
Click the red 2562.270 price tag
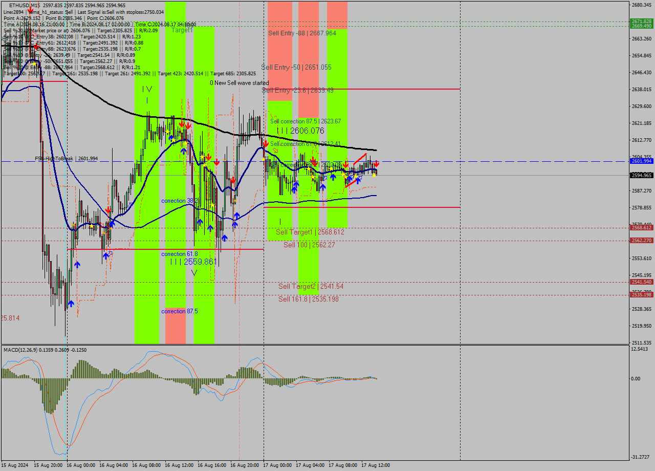(x=641, y=241)
